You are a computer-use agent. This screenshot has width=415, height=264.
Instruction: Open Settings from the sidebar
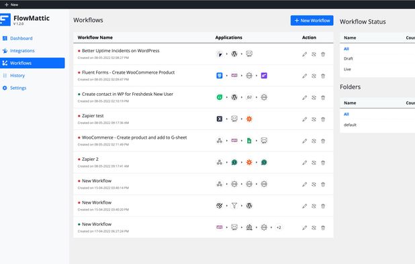[14, 88]
